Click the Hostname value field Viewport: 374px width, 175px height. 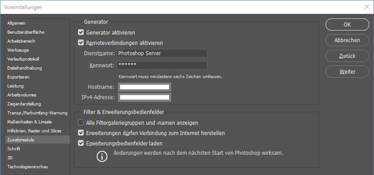[145, 87]
